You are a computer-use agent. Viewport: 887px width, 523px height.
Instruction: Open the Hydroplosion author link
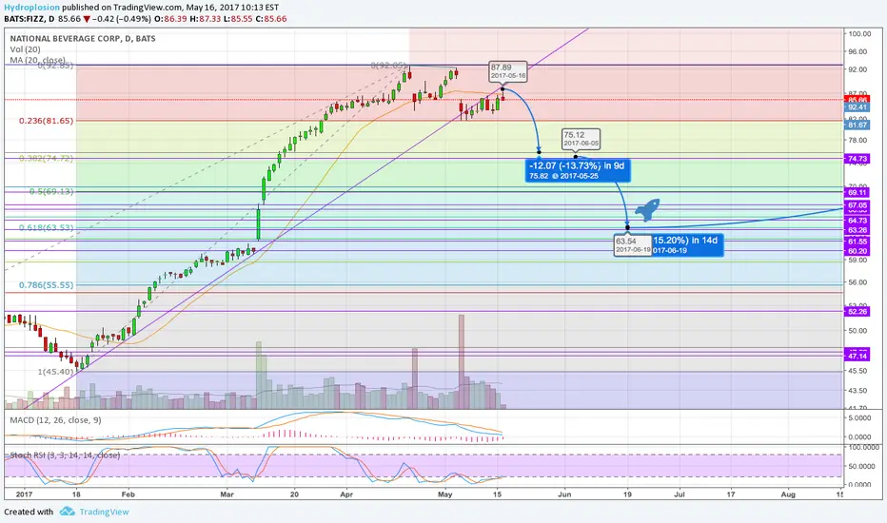click(x=31, y=8)
